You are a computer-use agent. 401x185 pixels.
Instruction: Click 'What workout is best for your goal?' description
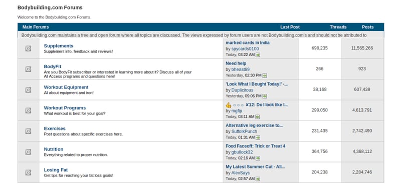(x=74, y=113)
